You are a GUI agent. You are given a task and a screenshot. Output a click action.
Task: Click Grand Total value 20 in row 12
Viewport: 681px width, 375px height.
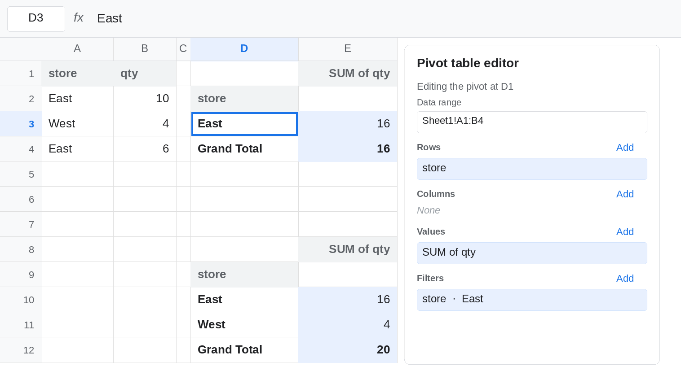348,350
